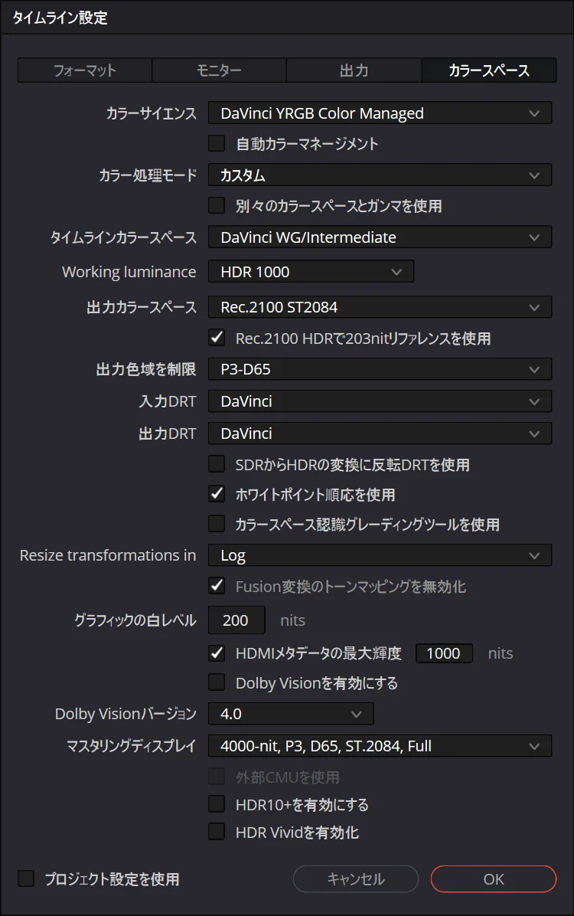Enable 自動カラーマネージメント checkbox
Image resolution: width=574 pixels, height=916 pixels.
(217, 144)
